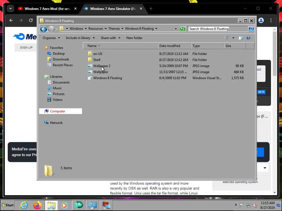Open Chrome profile avatar icon
Screen dimensions: 282x211
coord(261,20)
